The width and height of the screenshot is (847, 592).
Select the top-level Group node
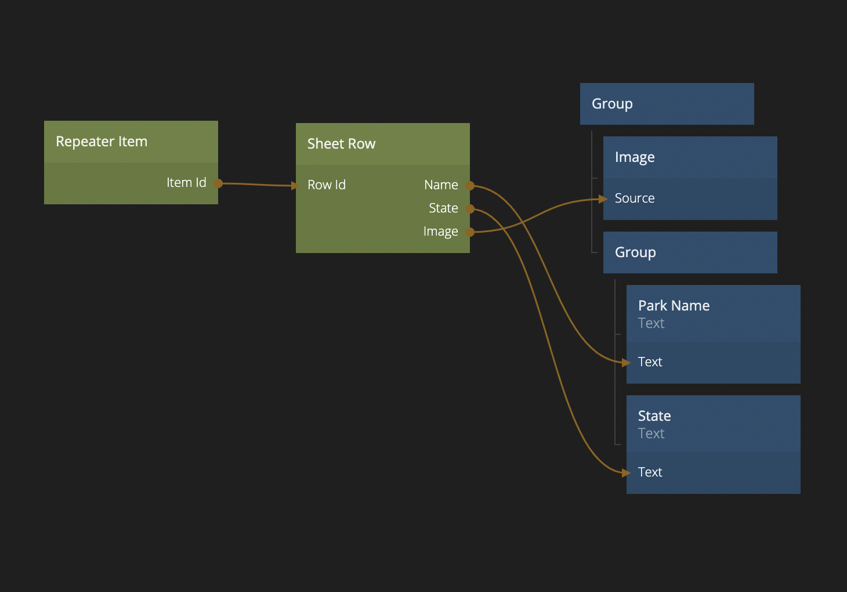667,104
